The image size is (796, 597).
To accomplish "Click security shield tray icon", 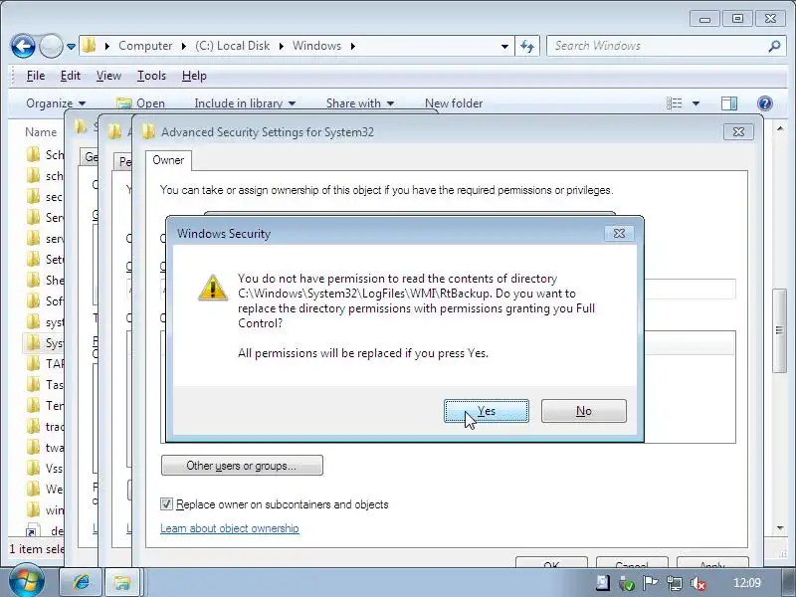I will point(627,584).
